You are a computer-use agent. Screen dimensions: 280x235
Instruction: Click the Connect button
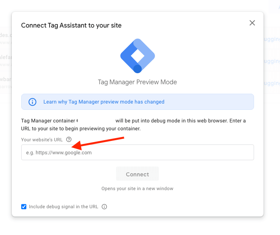click(137, 174)
